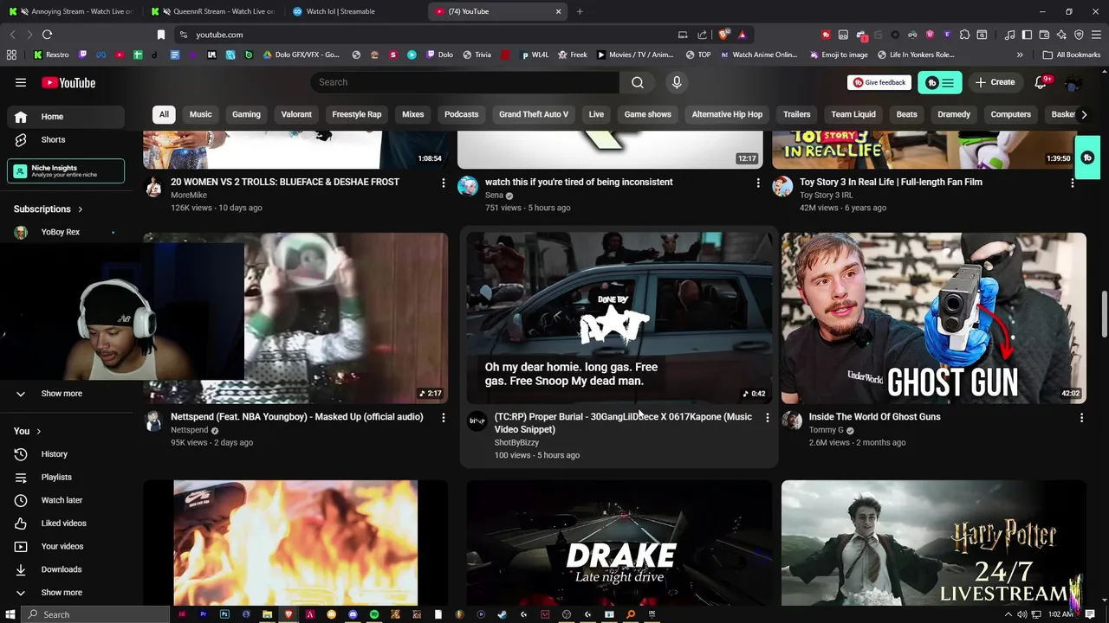This screenshot has width=1109, height=623.
Task: Play the Ghost Gun video thumbnail
Action: (x=933, y=318)
